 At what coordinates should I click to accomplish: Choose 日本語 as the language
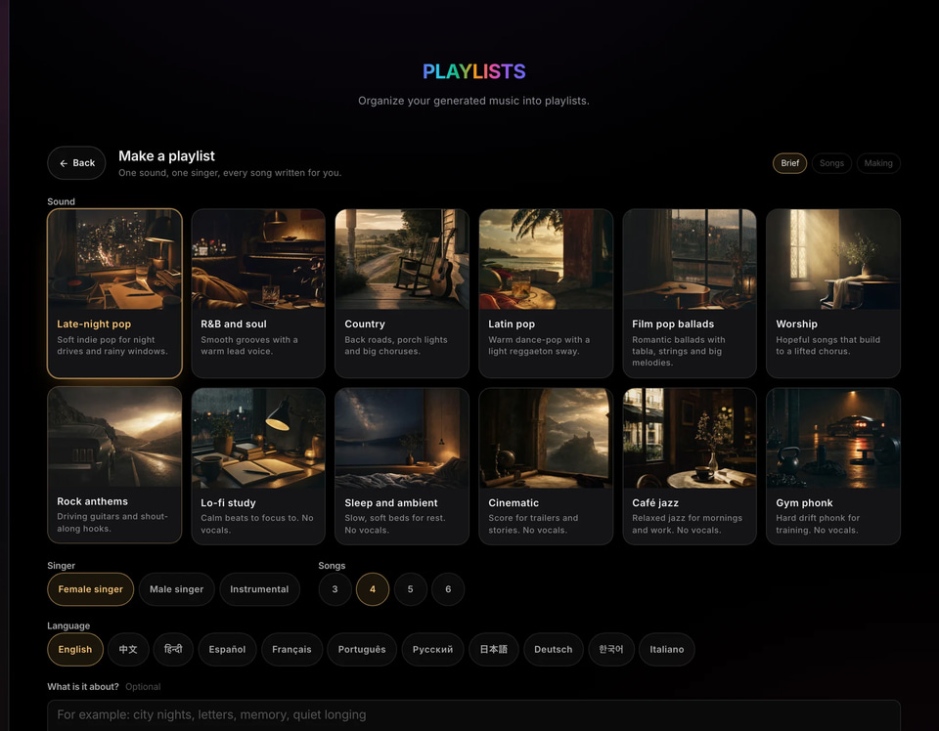point(493,650)
